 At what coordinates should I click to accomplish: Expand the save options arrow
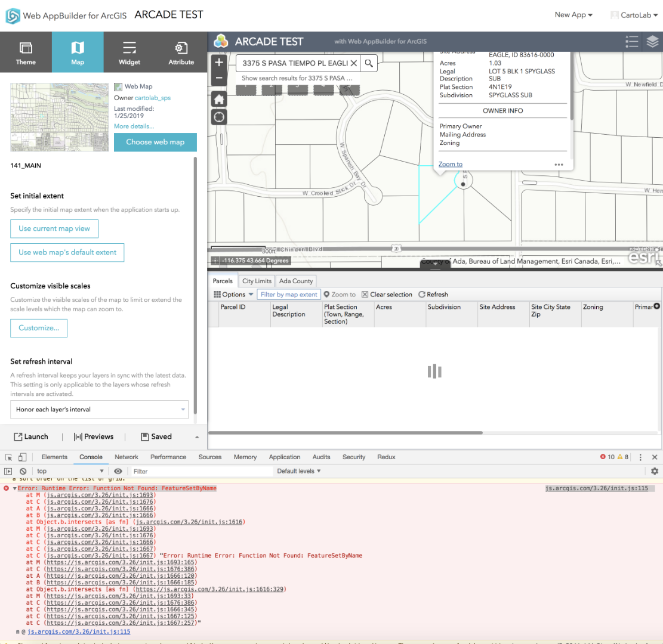[x=197, y=437]
